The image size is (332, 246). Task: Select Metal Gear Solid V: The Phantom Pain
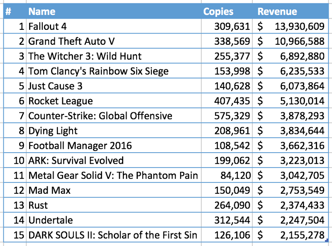click(x=114, y=175)
